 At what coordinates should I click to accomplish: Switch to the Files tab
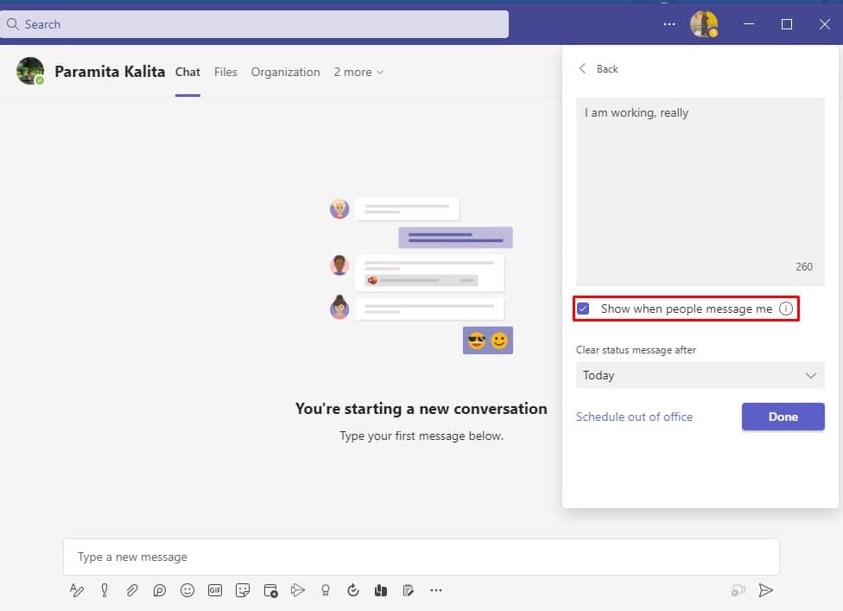(x=225, y=72)
